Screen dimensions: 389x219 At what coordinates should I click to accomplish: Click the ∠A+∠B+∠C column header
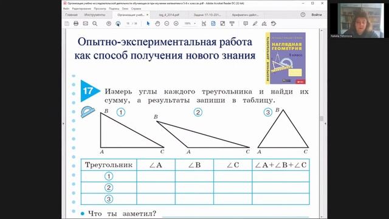coord(281,165)
